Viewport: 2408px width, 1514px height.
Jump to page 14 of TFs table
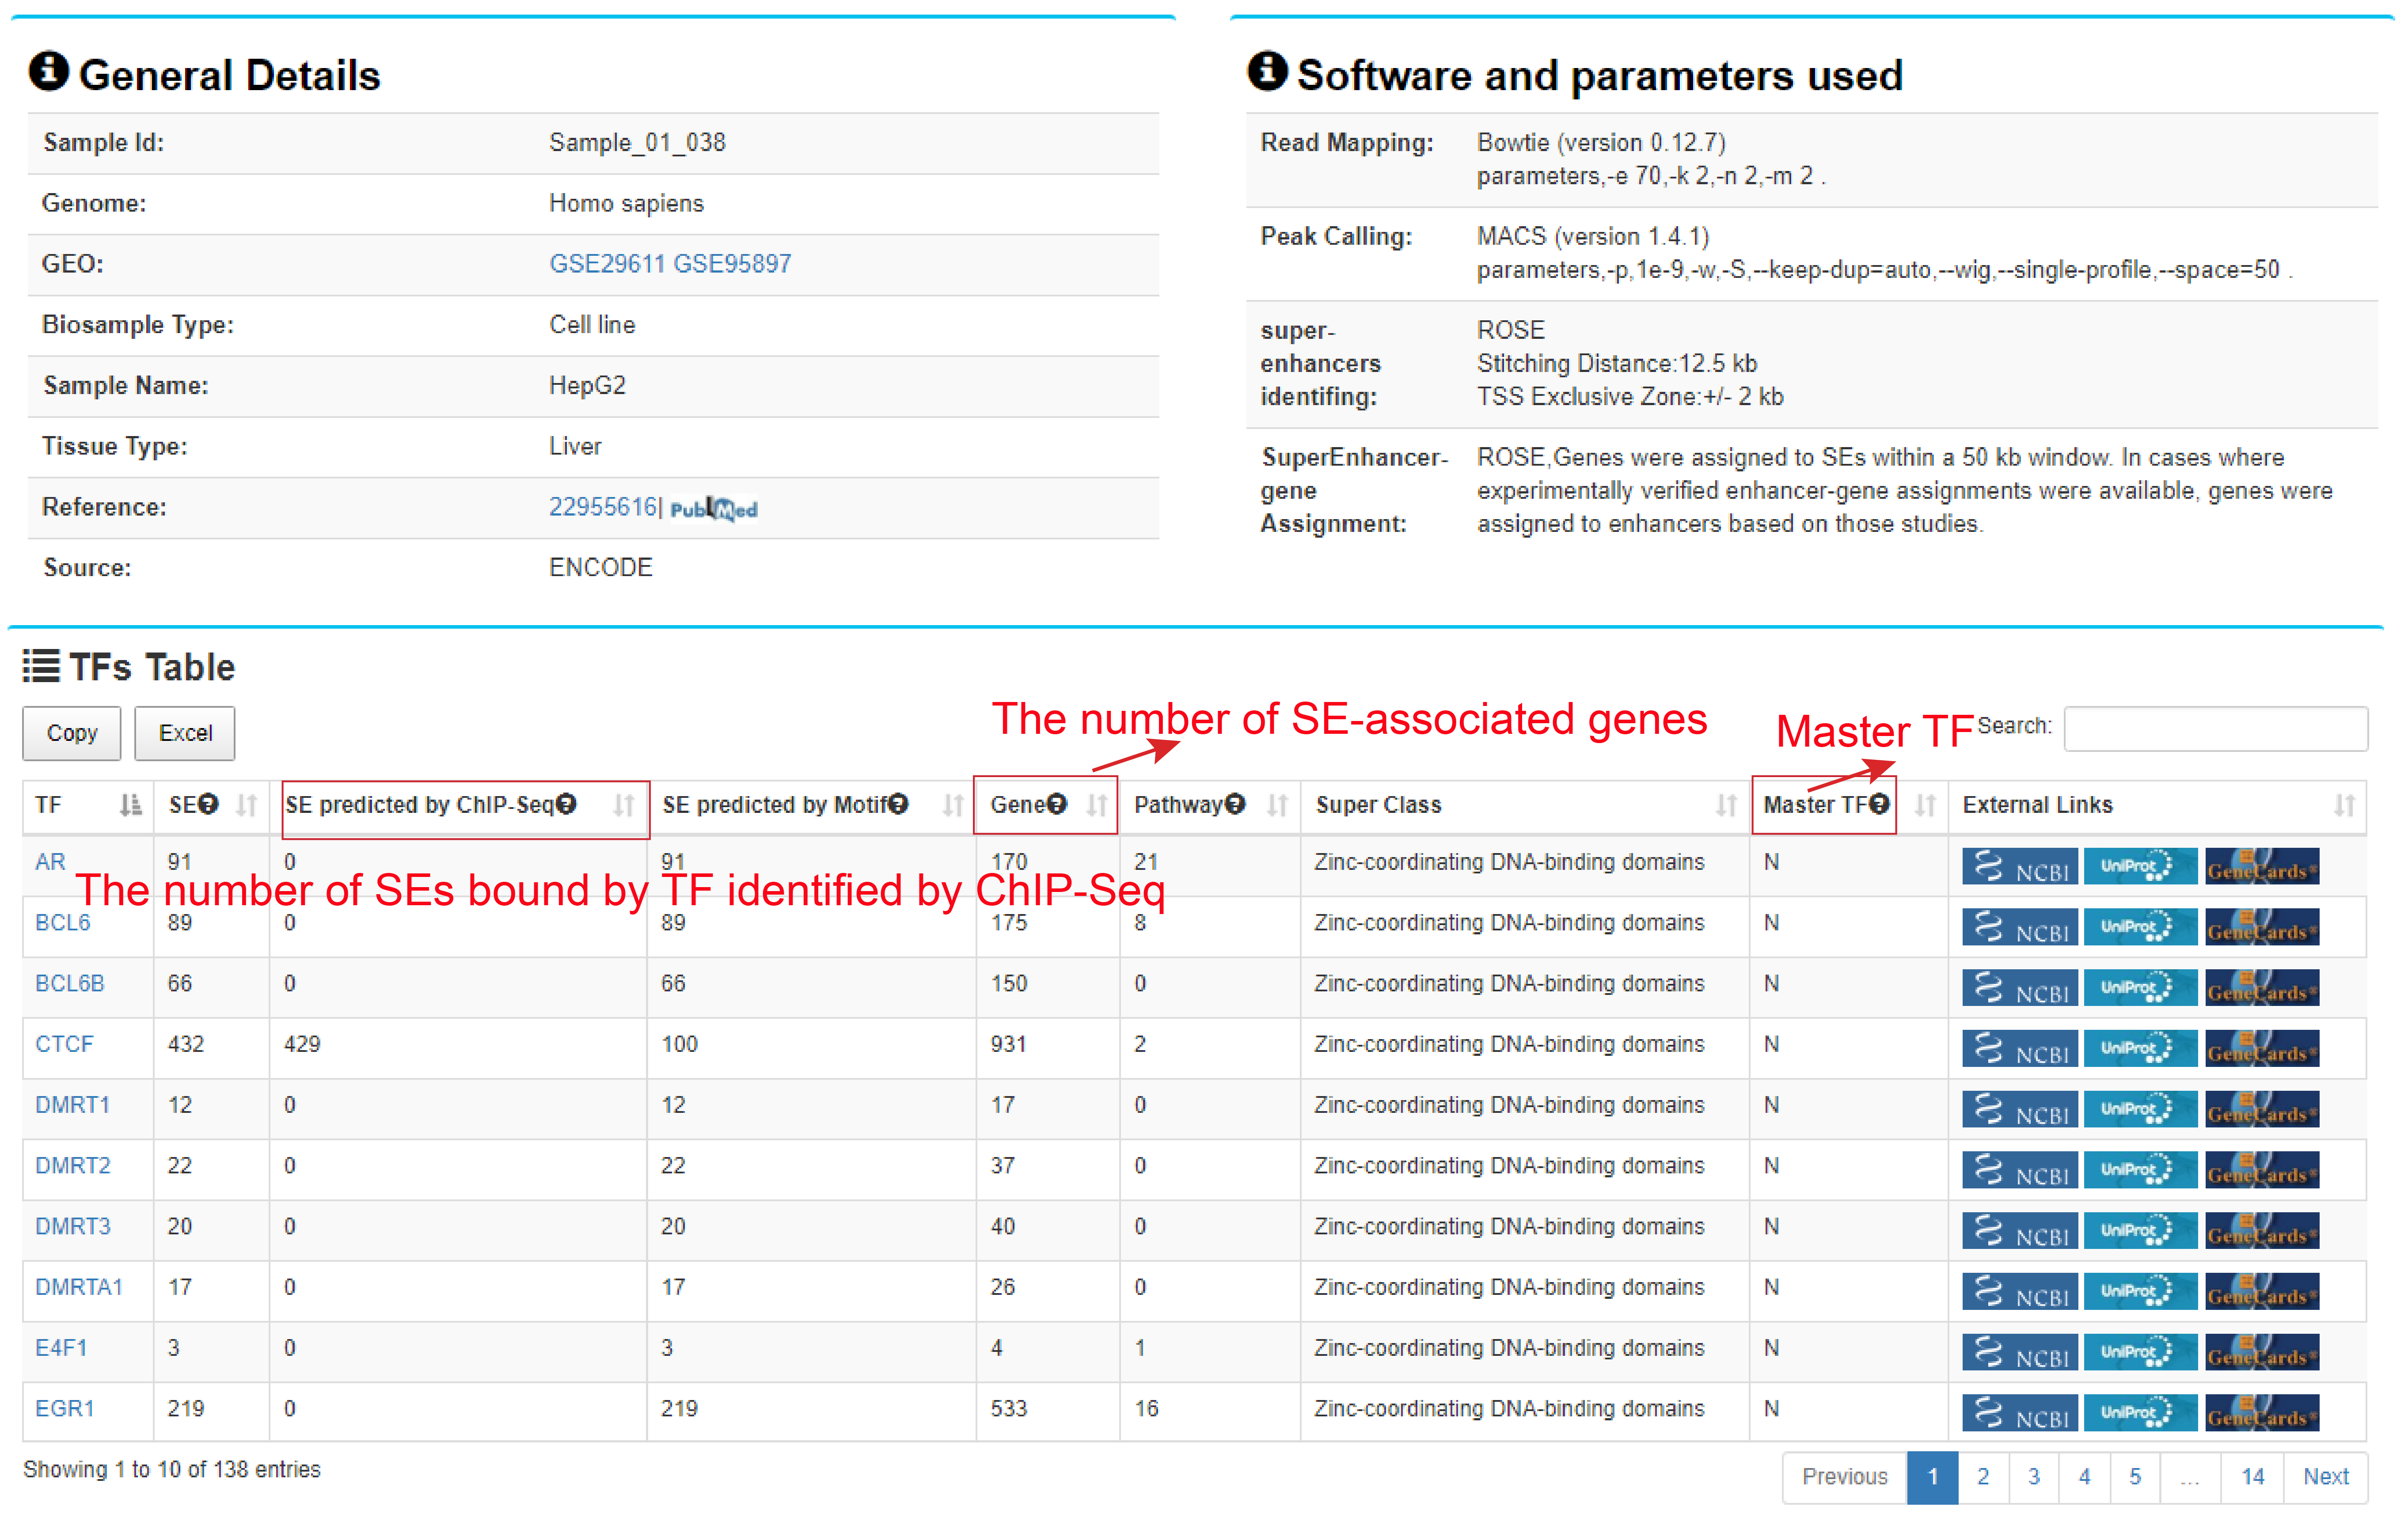click(x=2252, y=1477)
